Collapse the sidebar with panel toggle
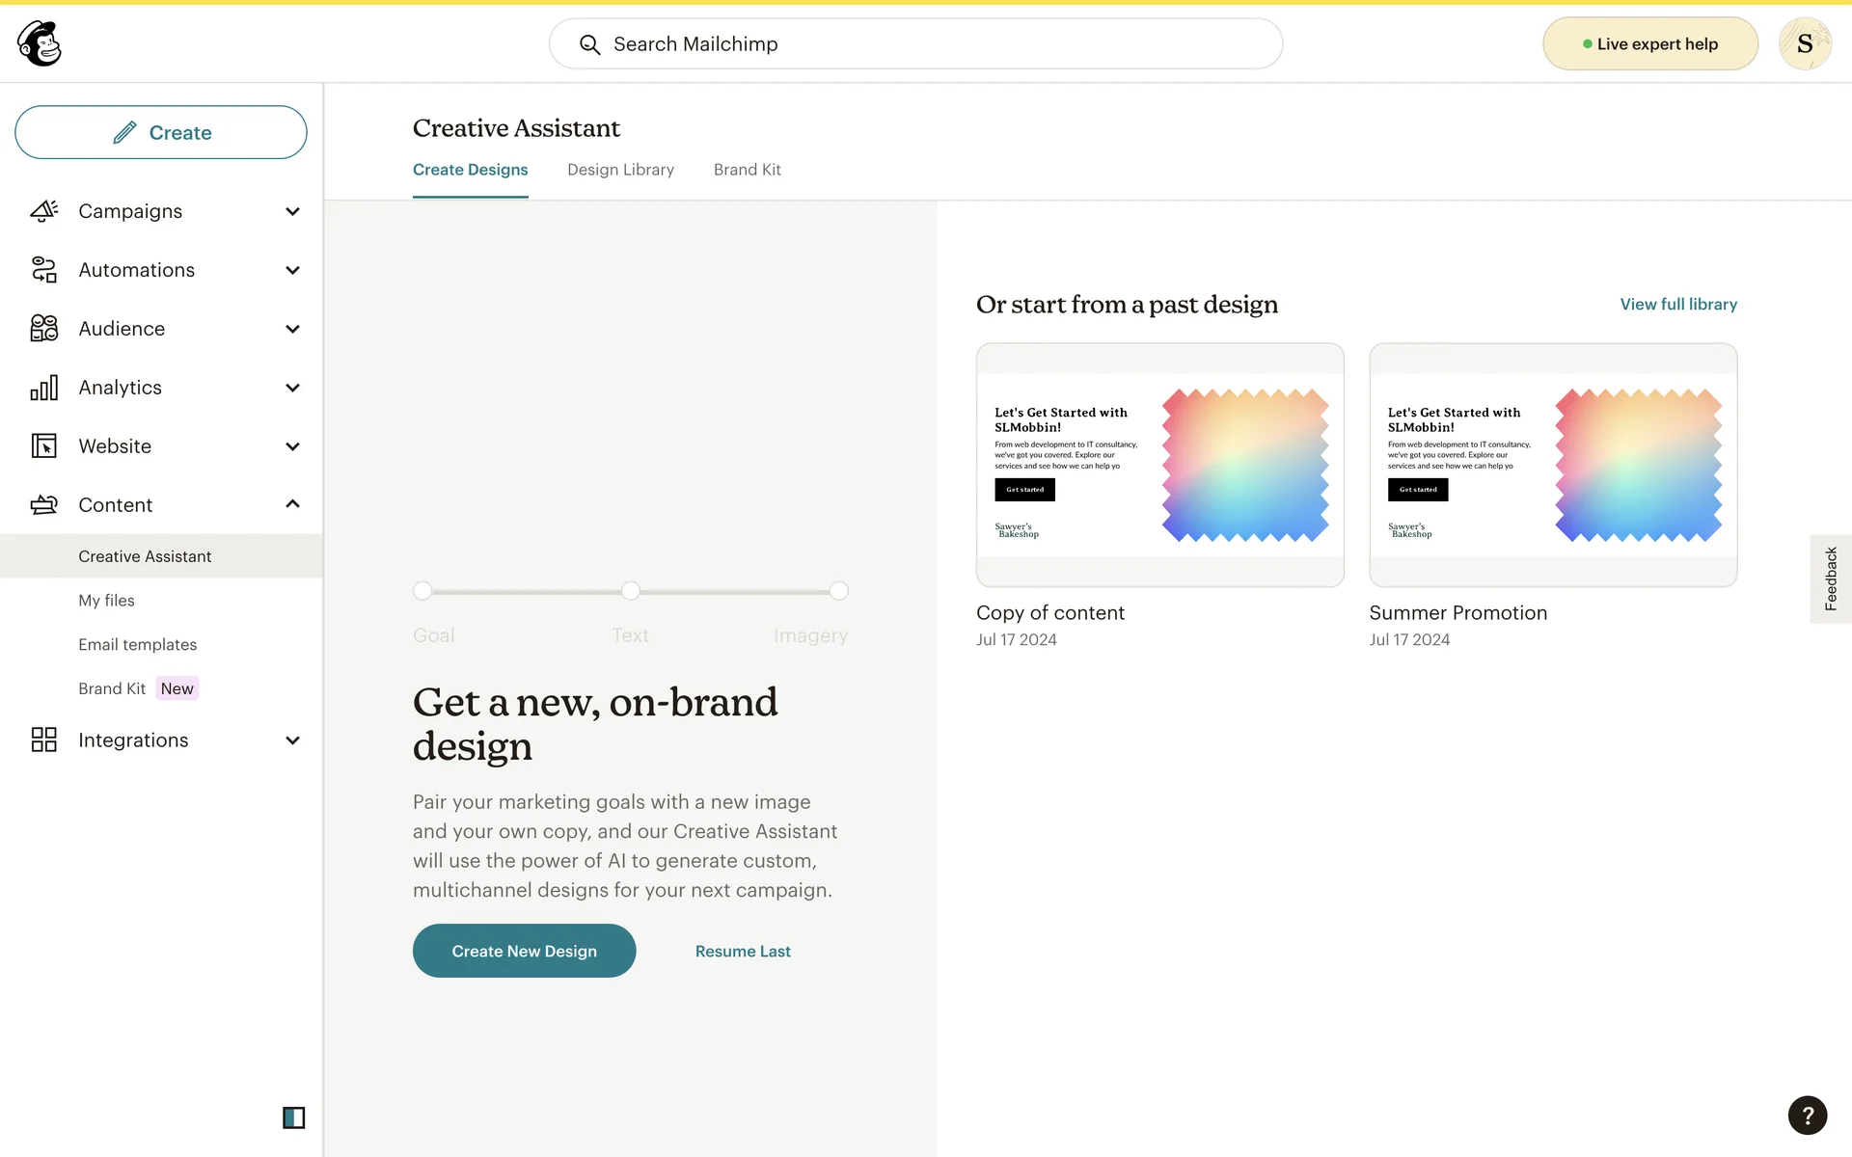Viewport: 1852px width, 1157px height. pyautogui.click(x=293, y=1117)
